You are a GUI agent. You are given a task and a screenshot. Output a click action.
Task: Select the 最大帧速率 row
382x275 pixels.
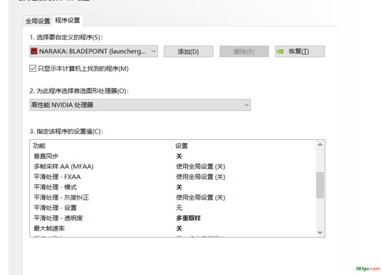173,228
